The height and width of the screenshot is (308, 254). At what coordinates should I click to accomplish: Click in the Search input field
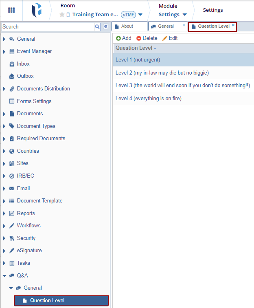(48, 27)
